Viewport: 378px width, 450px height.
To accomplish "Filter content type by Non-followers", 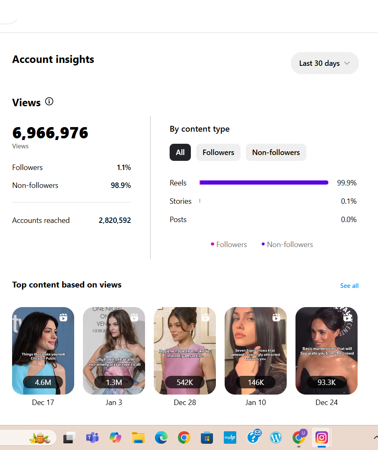I will (276, 152).
